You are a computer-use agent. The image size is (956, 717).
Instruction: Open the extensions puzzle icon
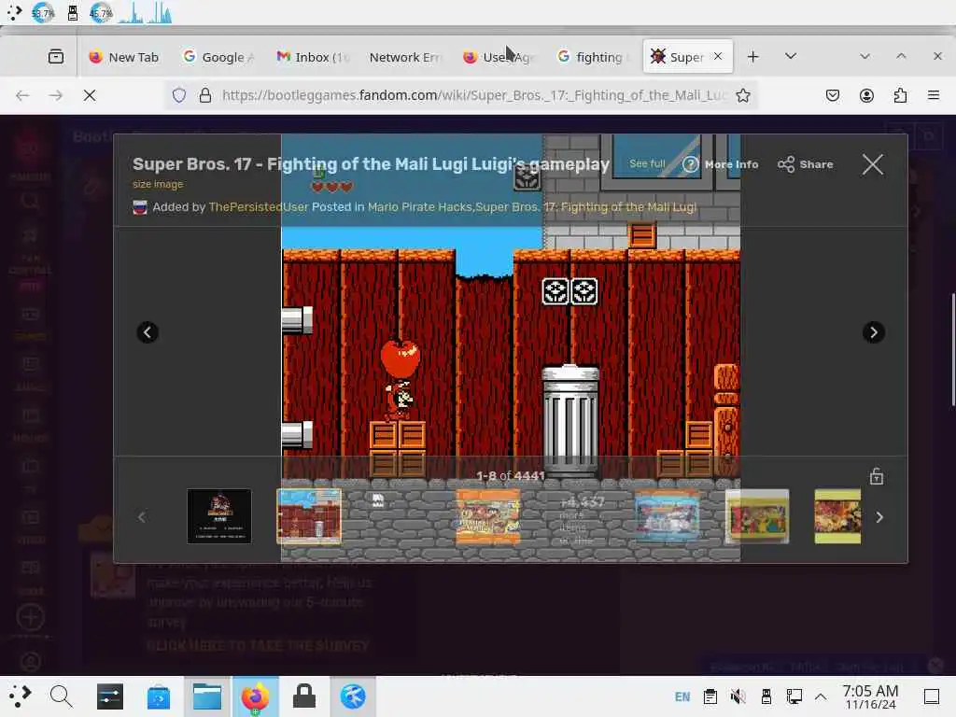pyautogui.click(x=900, y=95)
